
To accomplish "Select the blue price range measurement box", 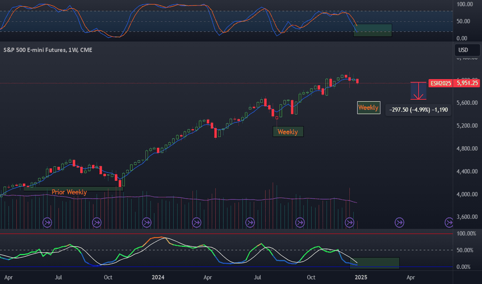I will [418, 91].
